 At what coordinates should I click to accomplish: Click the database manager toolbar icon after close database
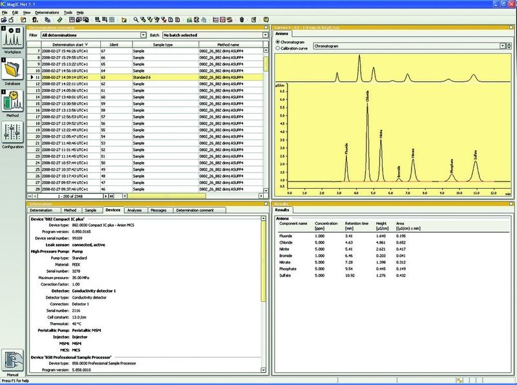pyautogui.click(x=23, y=20)
